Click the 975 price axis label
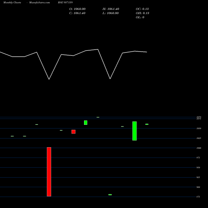Viewport: 208px width, 208px height. [x=198, y=158]
